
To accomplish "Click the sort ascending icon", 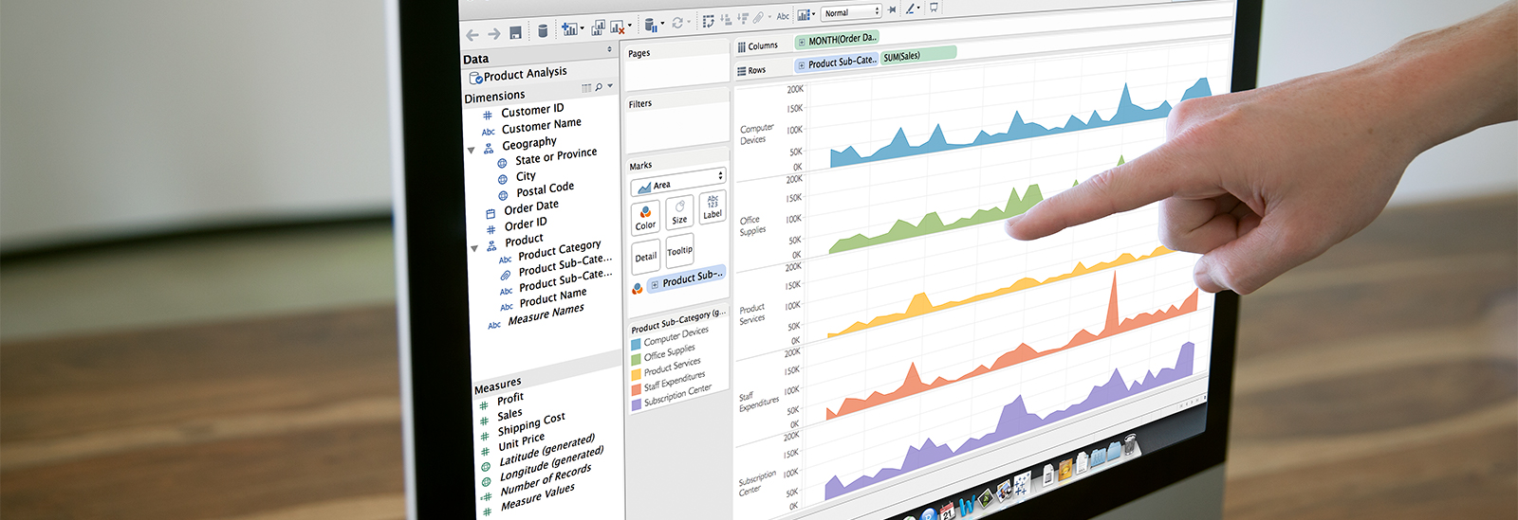I will point(727,19).
